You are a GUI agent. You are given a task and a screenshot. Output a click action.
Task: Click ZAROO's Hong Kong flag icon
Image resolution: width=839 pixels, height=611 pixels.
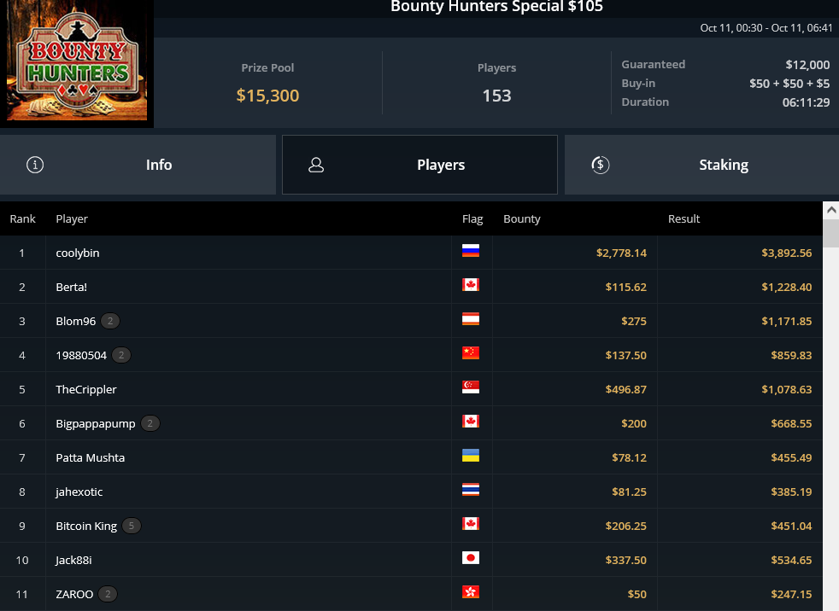(x=470, y=592)
